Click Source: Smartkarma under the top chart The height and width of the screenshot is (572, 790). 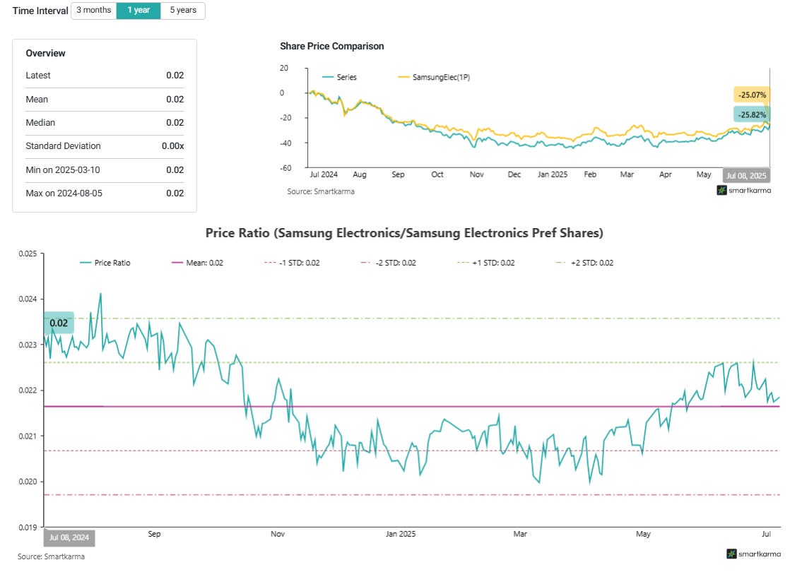[321, 191]
